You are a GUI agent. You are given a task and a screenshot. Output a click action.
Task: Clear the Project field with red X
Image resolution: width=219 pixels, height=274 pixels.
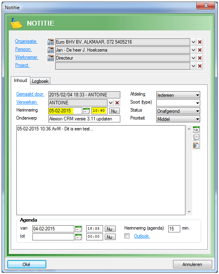[x=200, y=66]
